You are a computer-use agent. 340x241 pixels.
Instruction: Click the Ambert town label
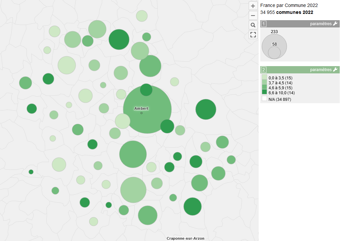coord(141,108)
